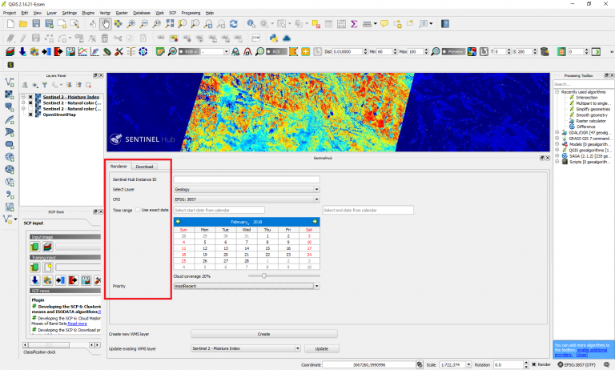Open a project with the folder icon
Viewport: 615px width, 370px height.
23,24
